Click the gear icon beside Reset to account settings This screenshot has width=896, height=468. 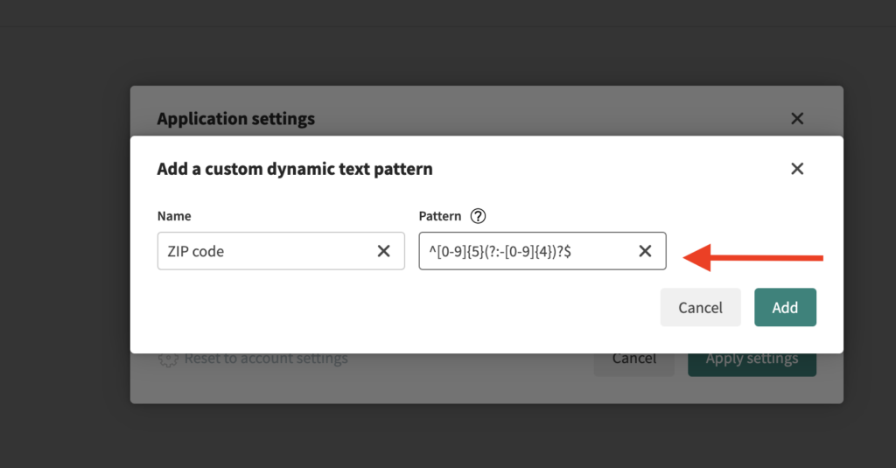pyautogui.click(x=169, y=359)
